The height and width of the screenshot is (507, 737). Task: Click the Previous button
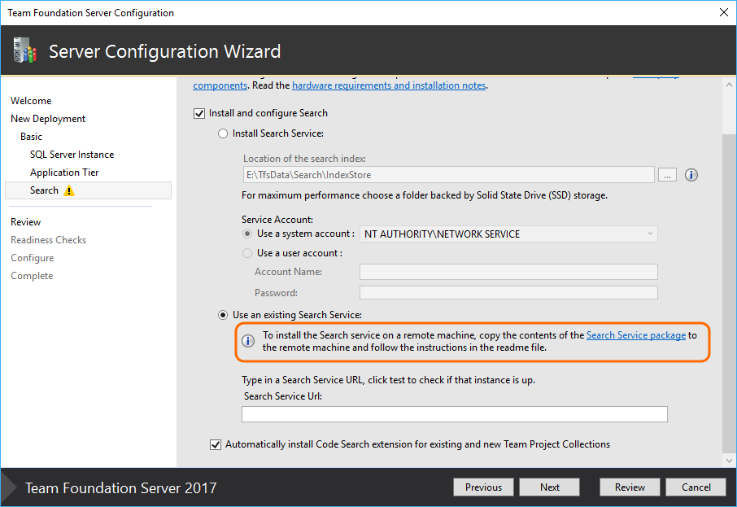coord(483,487)
